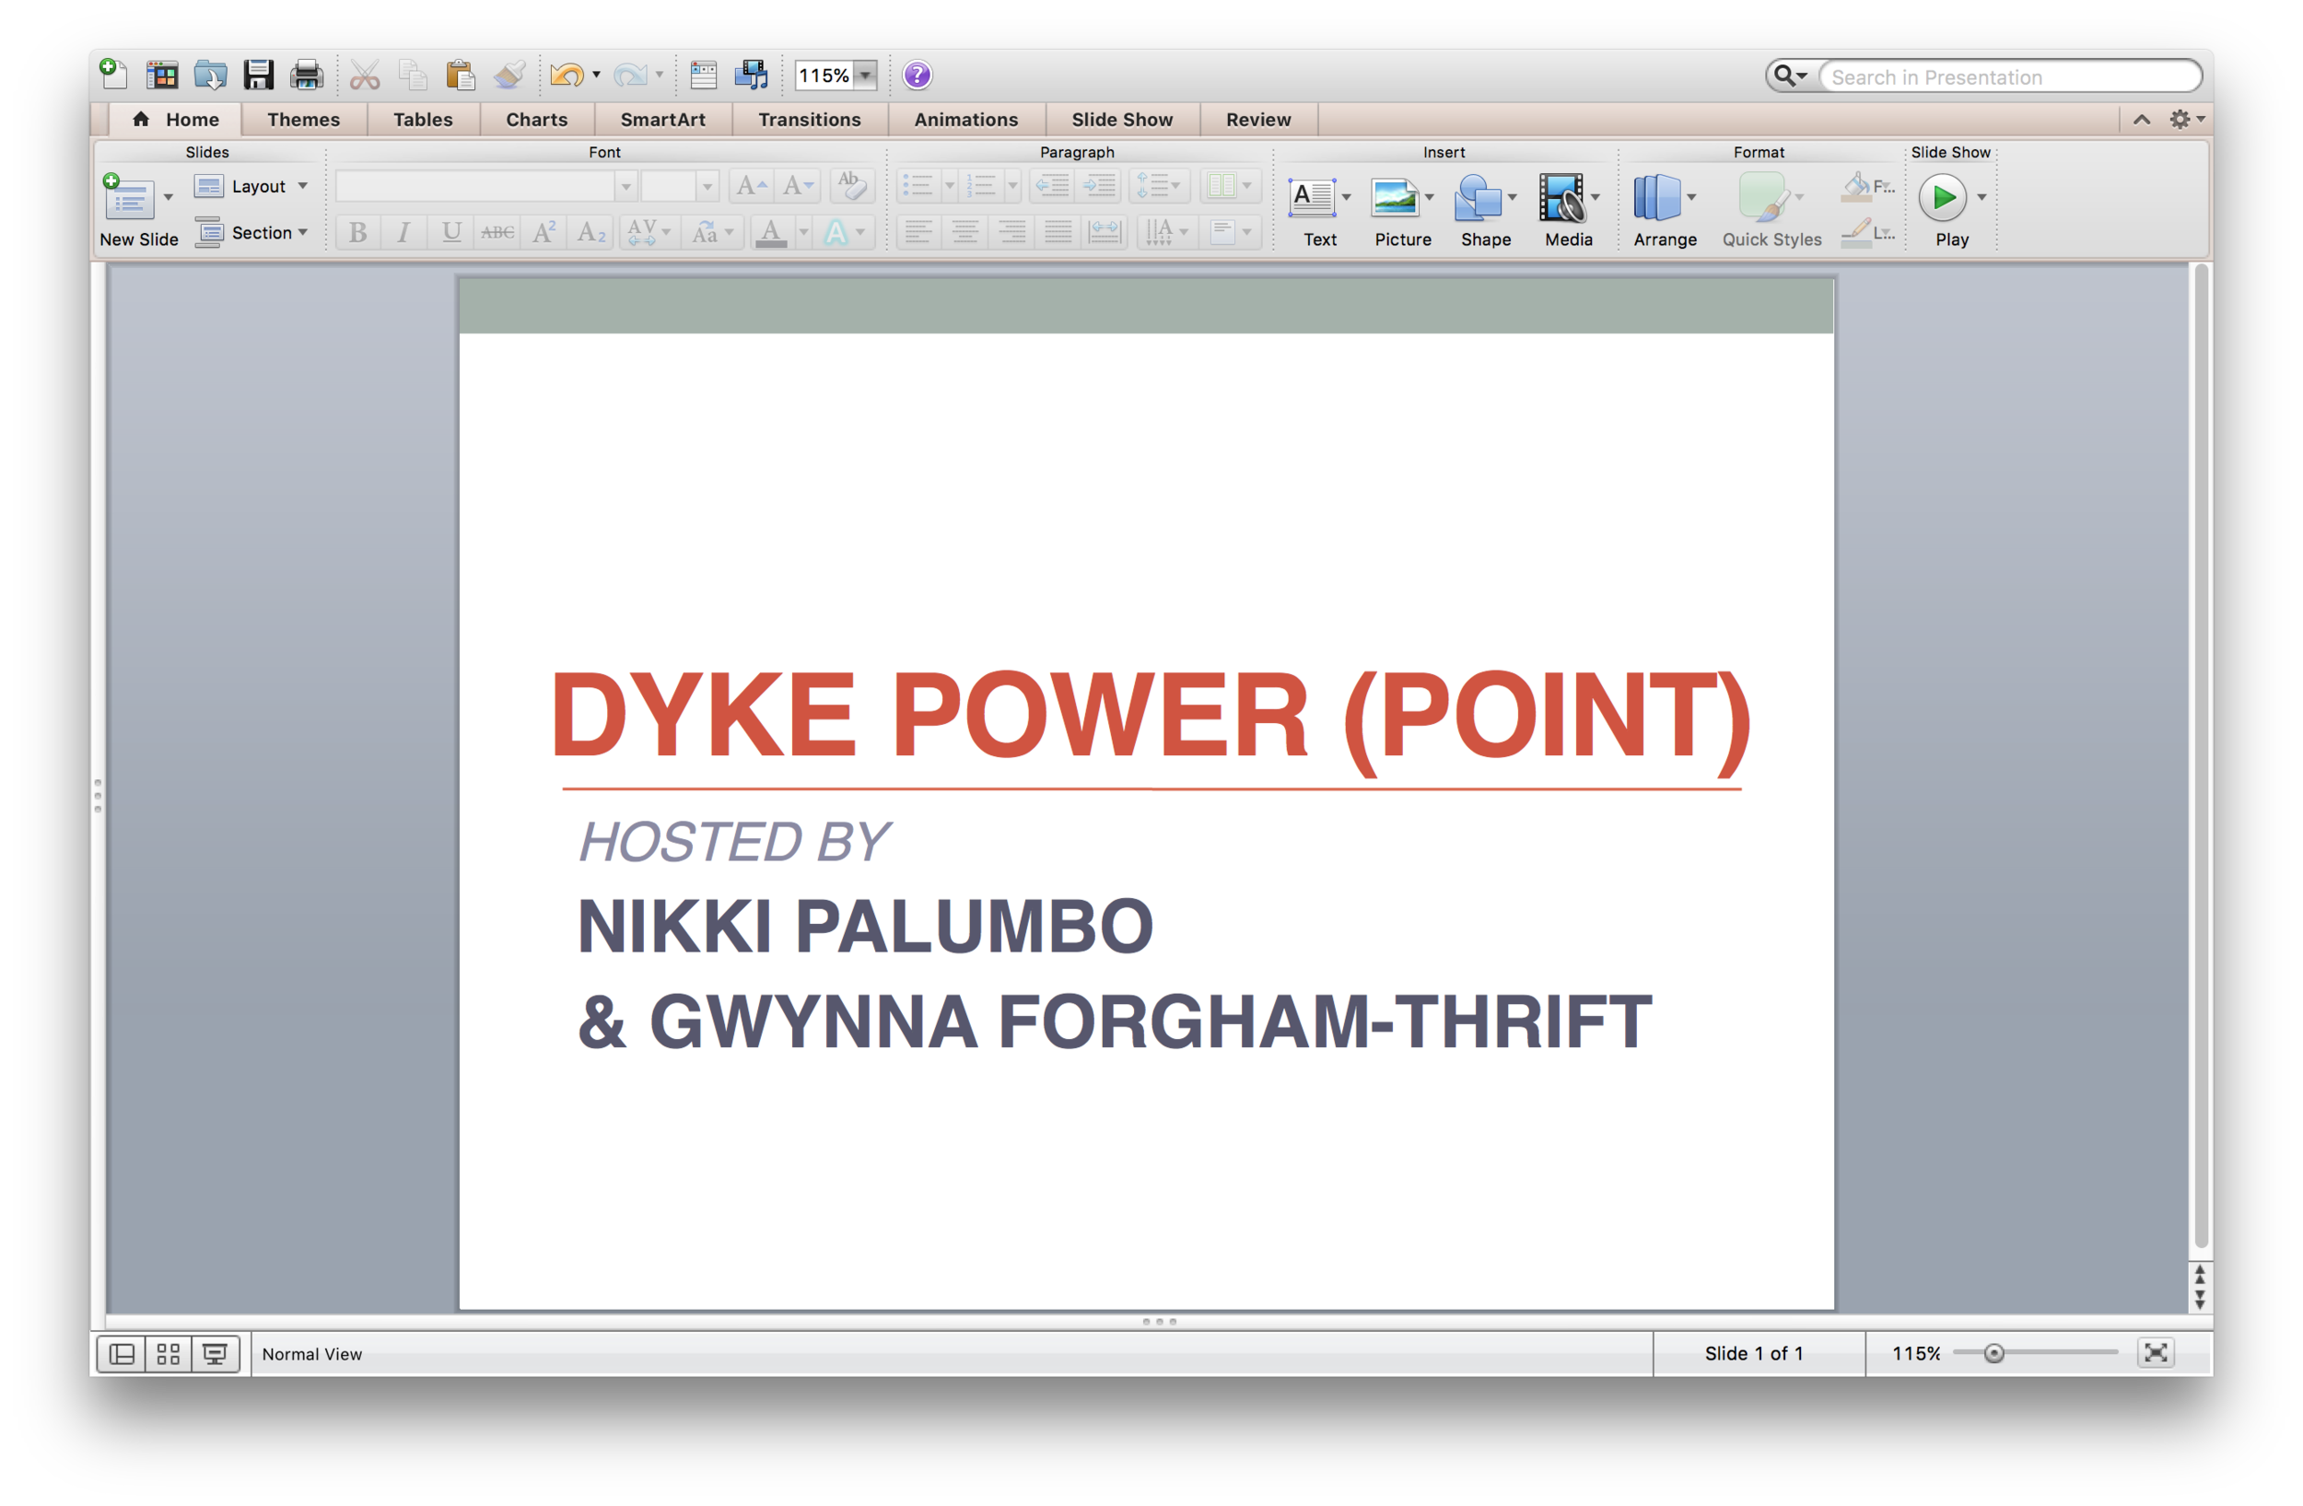This screenshot has height=1506, width=2303.
Task: Open the SmartArt tab
Action: click(x=663, y=120)
